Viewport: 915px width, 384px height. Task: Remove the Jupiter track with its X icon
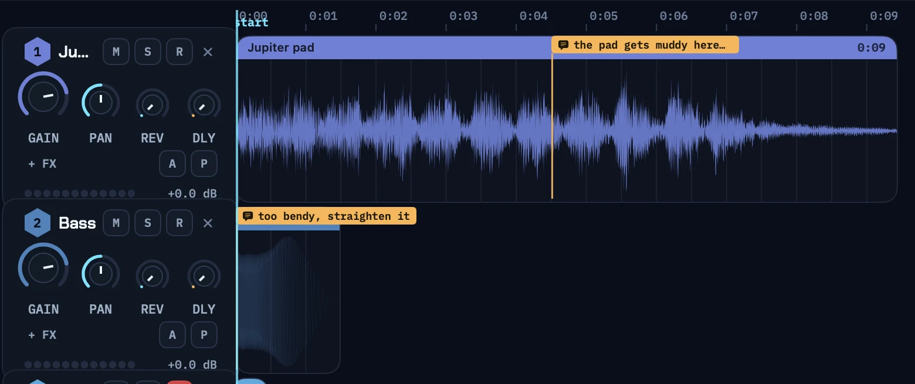pyautogui.click(x=208, y=52)
